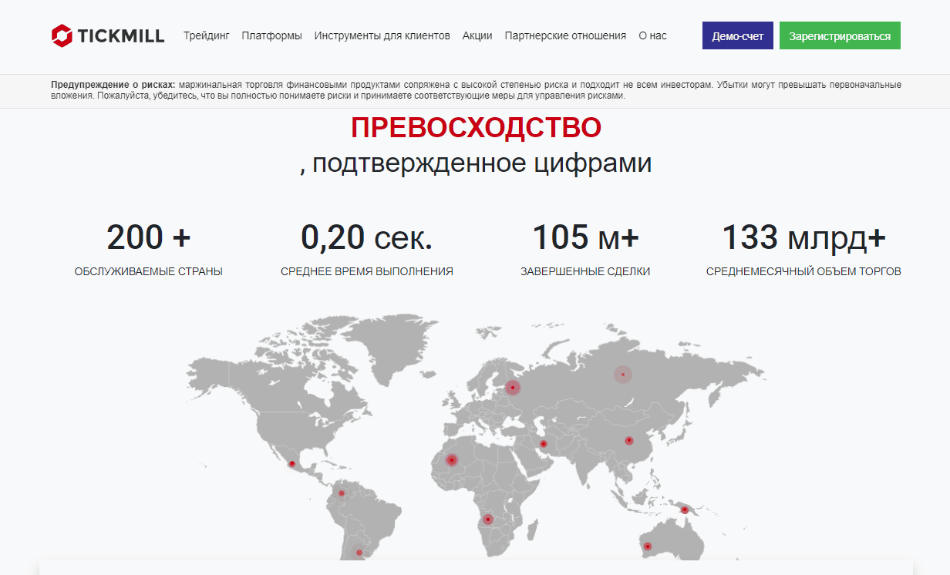Open Партнерские отношения menu

click(x=565, y=35)
